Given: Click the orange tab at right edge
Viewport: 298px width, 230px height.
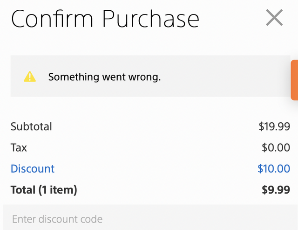Looking at the screenshot, I should 294,80.
